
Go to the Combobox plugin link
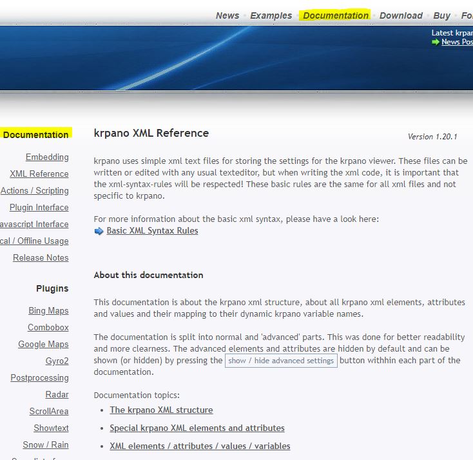(x=48, y=328)
